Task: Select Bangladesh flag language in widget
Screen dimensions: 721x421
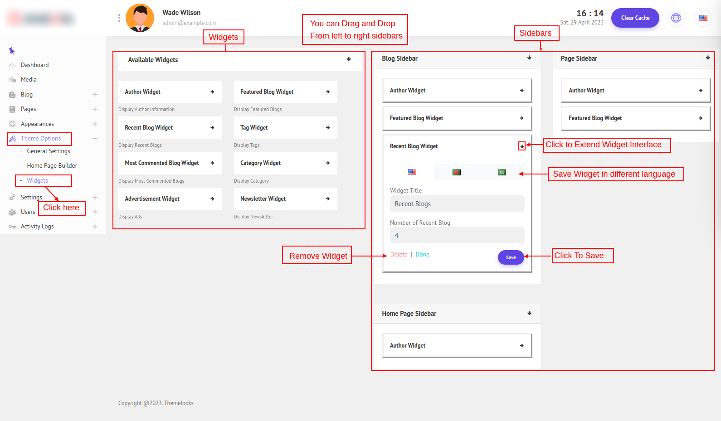Action: point(457,173)
